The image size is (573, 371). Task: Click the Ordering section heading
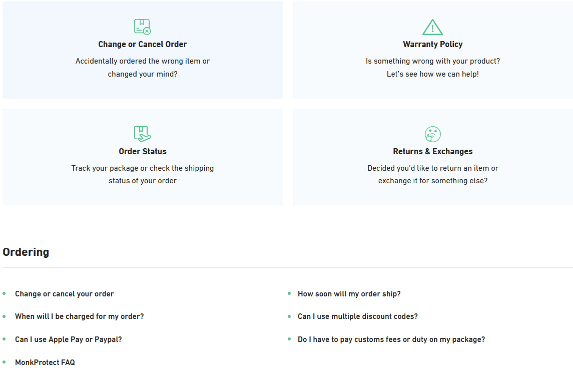click(x=26, y=252)
